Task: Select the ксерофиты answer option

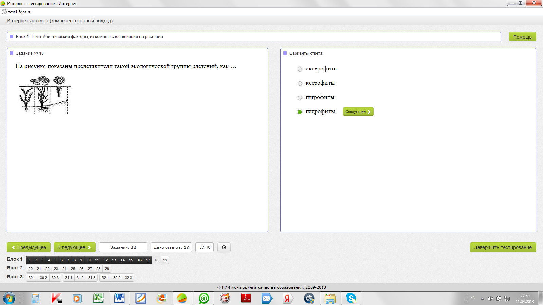Action: [300, 83]
